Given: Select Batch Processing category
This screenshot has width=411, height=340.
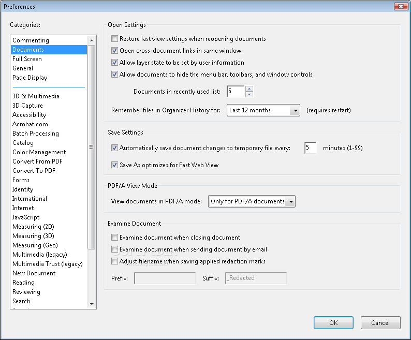Looking at the screenshot, I should 49,134.
